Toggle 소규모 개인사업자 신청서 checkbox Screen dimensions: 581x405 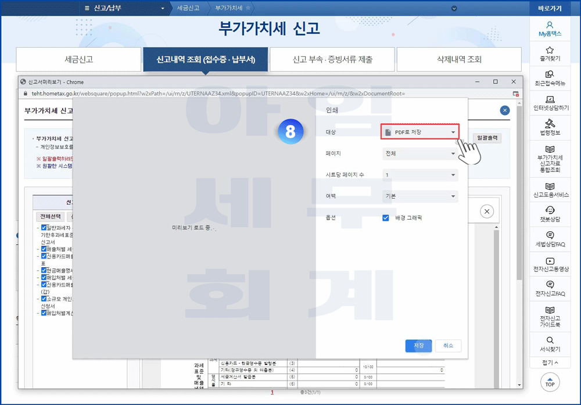point(44,299)
